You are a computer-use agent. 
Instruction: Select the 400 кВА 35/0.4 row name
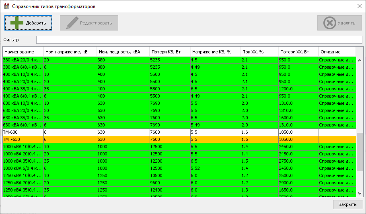coord(23,89)
